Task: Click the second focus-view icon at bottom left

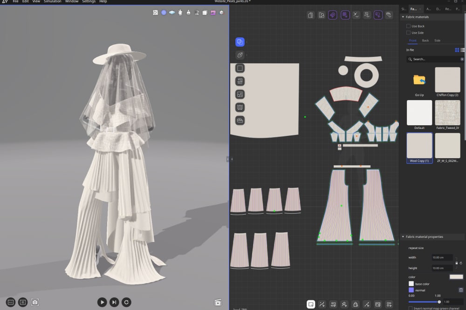Action: 23,302
